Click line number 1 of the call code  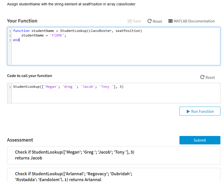10,86
